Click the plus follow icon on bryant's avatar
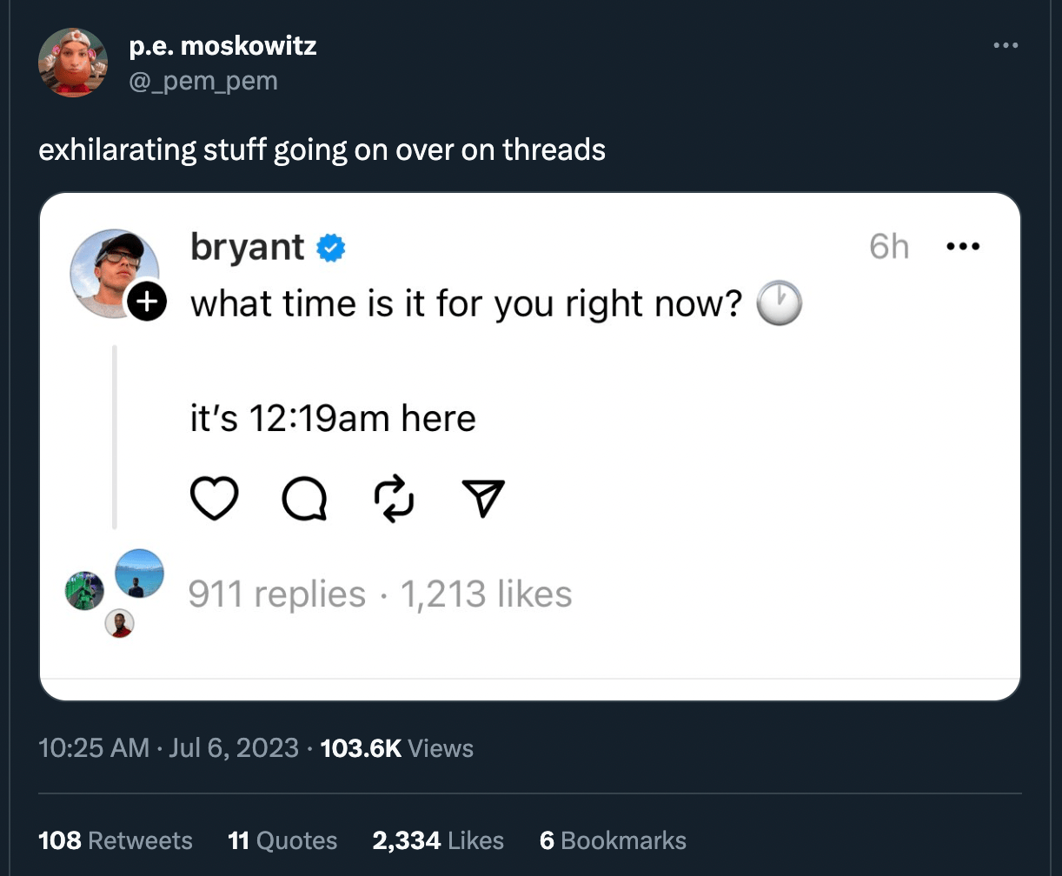1062x876 pixels. pyautogui.click(x=147, y=302)
